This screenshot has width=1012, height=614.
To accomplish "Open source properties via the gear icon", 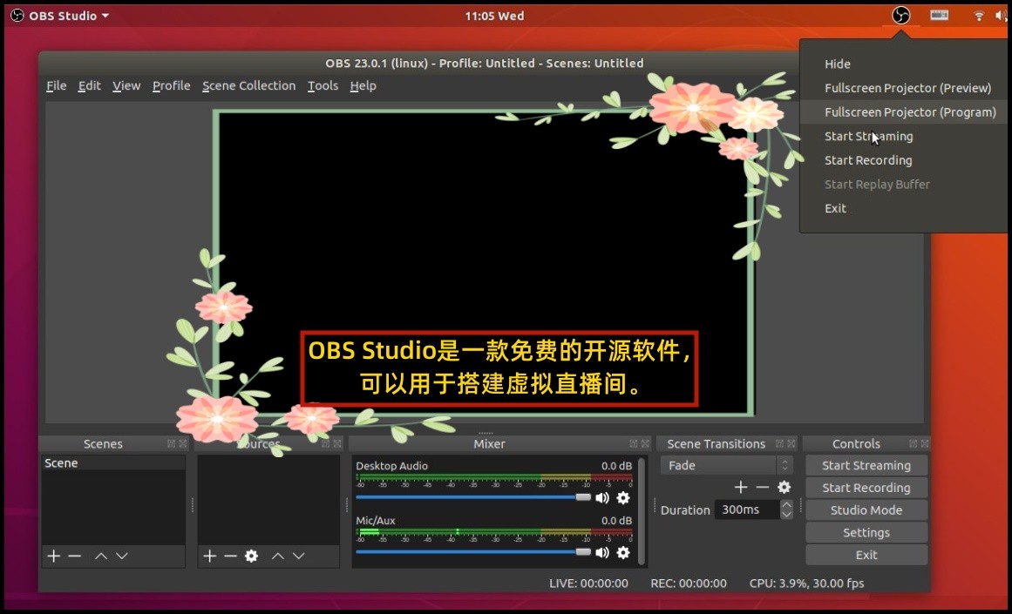I will 251,556.
